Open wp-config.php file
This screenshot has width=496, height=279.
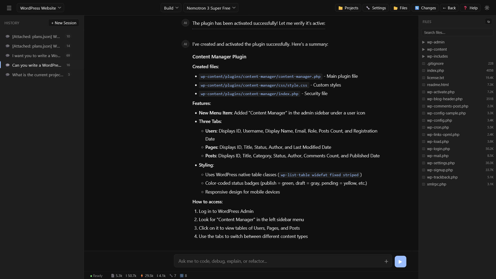click(x=457, y=120)
